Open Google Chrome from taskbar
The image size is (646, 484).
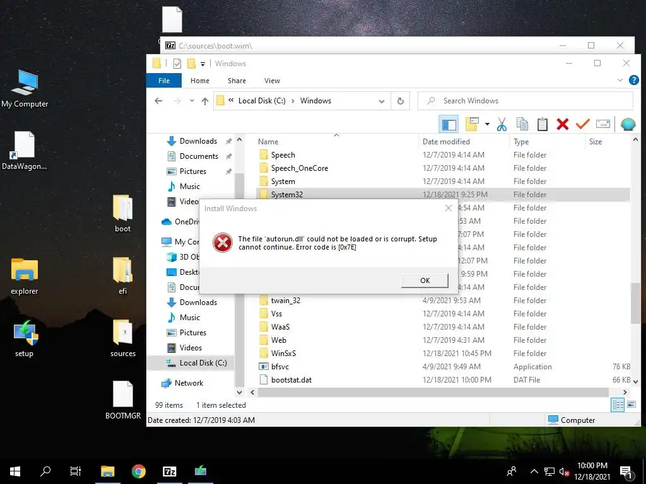[138, 471]
